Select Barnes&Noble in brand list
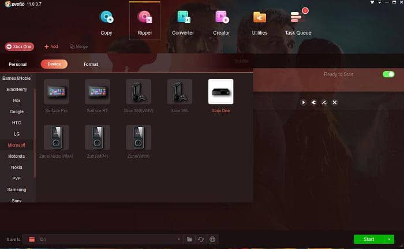404x249 pixels. (x=17, y=78)
